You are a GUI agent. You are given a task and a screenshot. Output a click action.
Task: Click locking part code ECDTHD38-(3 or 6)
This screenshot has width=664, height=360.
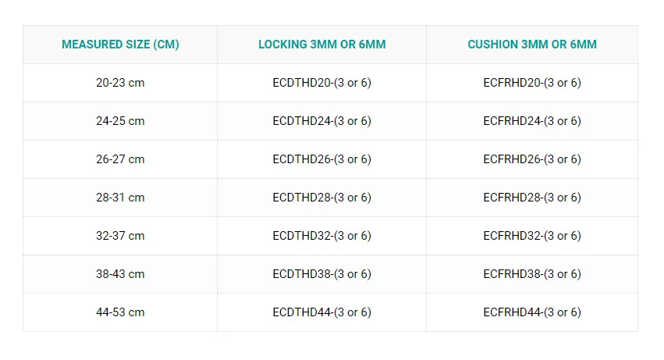click(321, 274)
